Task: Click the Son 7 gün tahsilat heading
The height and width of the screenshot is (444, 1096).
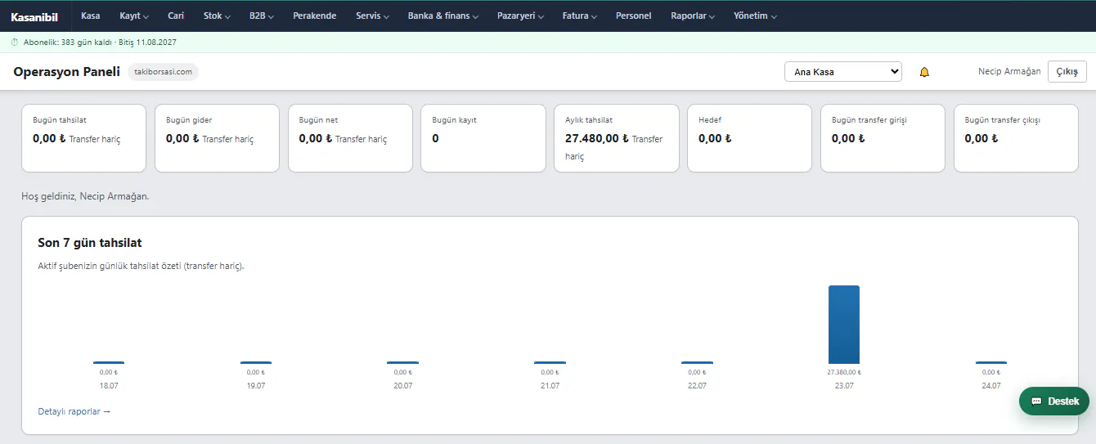Action: point(90,243)
